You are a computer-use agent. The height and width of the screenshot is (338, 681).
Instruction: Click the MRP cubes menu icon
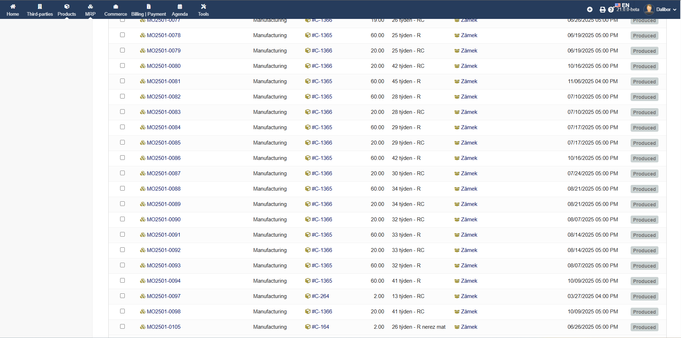[x=90, y=6]
